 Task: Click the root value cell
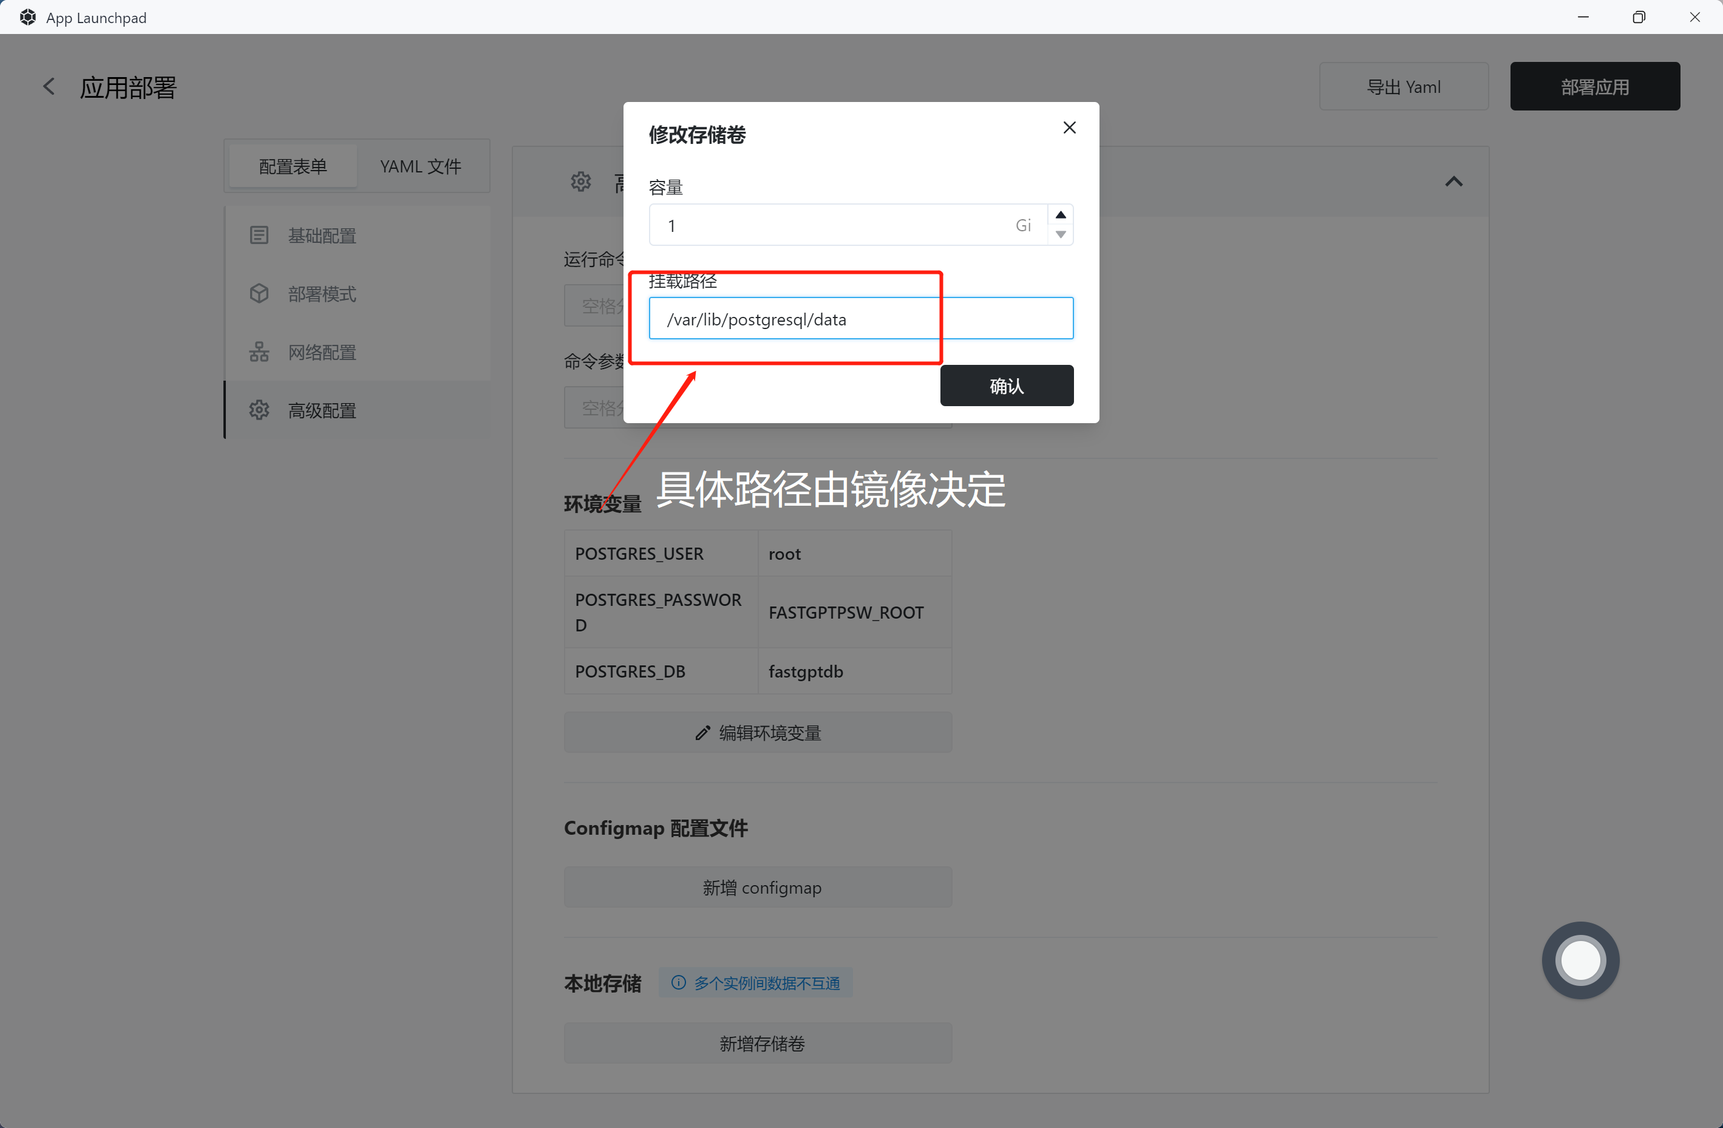point(854,554)
